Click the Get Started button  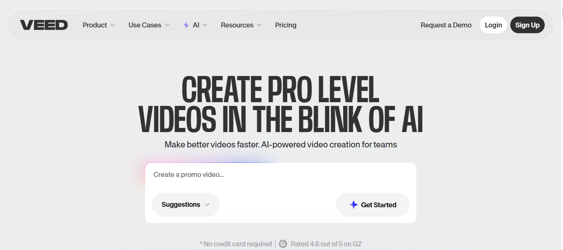point(373,204)
